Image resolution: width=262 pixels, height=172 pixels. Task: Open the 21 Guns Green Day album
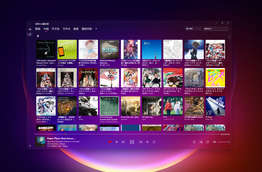pyautogui.click(x=215, y=106)
